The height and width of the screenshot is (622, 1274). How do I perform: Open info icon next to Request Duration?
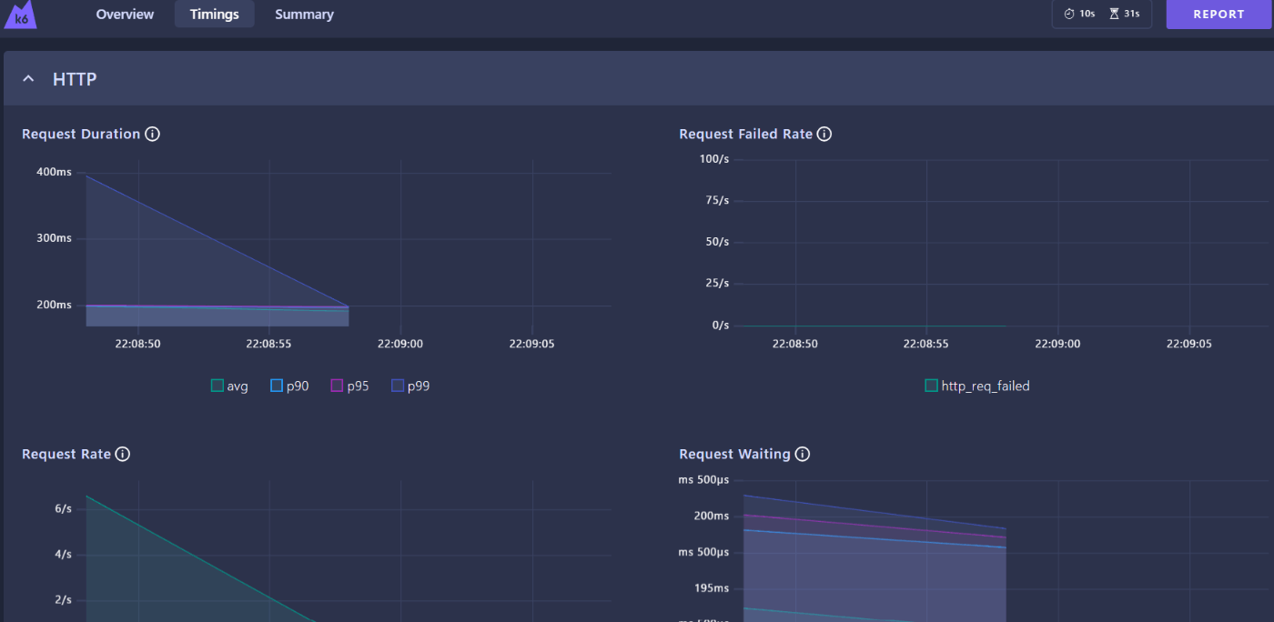pos(153,134)
